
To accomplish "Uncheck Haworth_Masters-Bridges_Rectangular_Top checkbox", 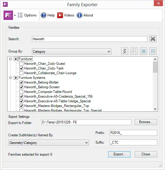I will [x=21, y=106].
